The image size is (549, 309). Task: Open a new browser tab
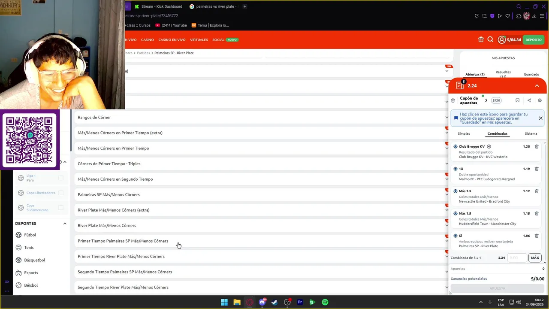pyautogui.click(x=245, y=6)
